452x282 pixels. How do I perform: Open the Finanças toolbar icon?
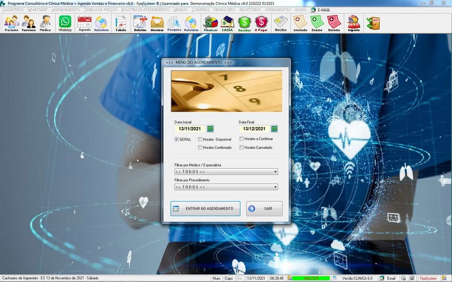click(x=210, y=23)
